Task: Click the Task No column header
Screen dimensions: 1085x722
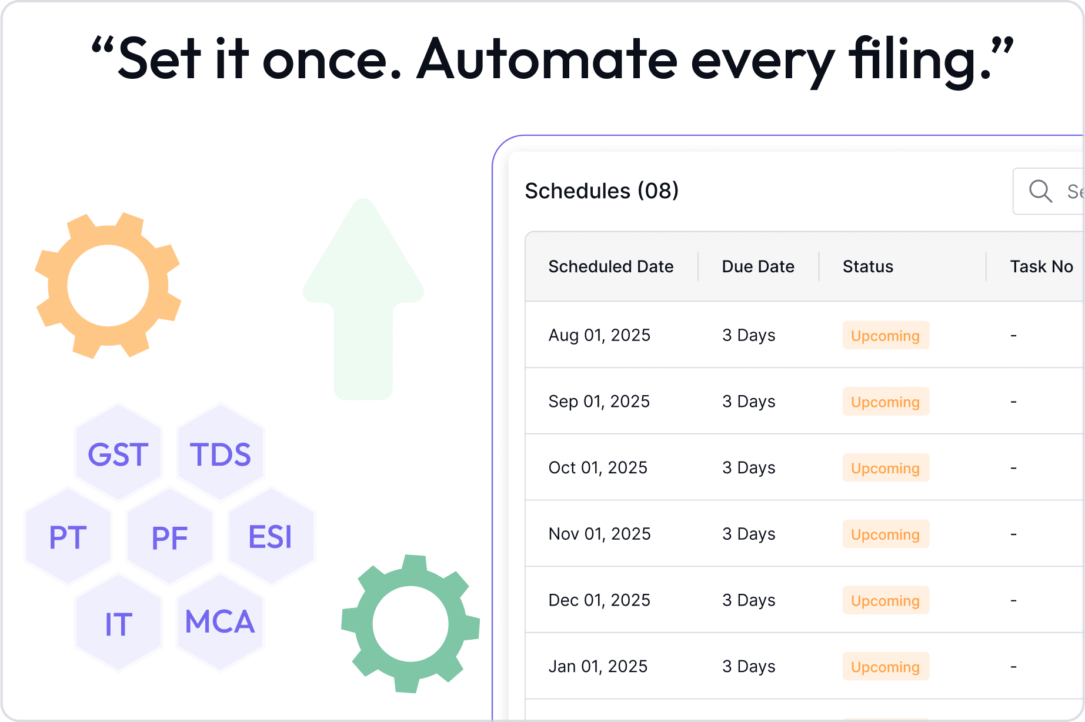Action: [x=1041, y=266]
